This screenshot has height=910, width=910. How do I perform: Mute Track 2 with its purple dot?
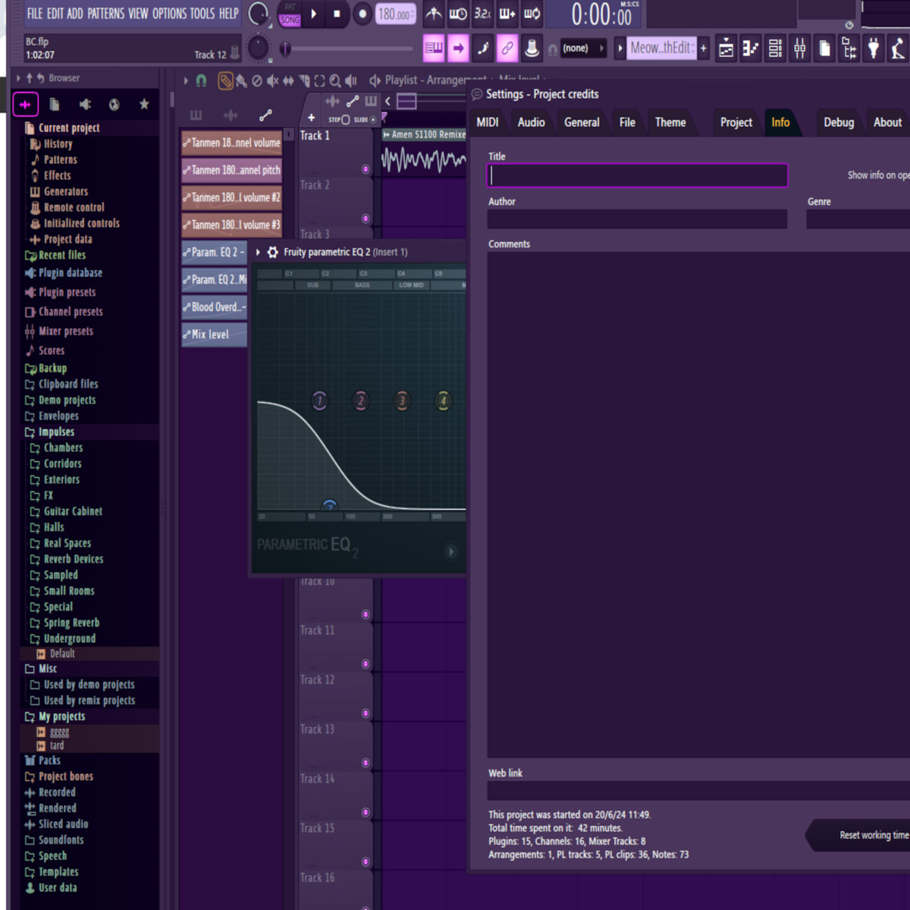[366, 218]
